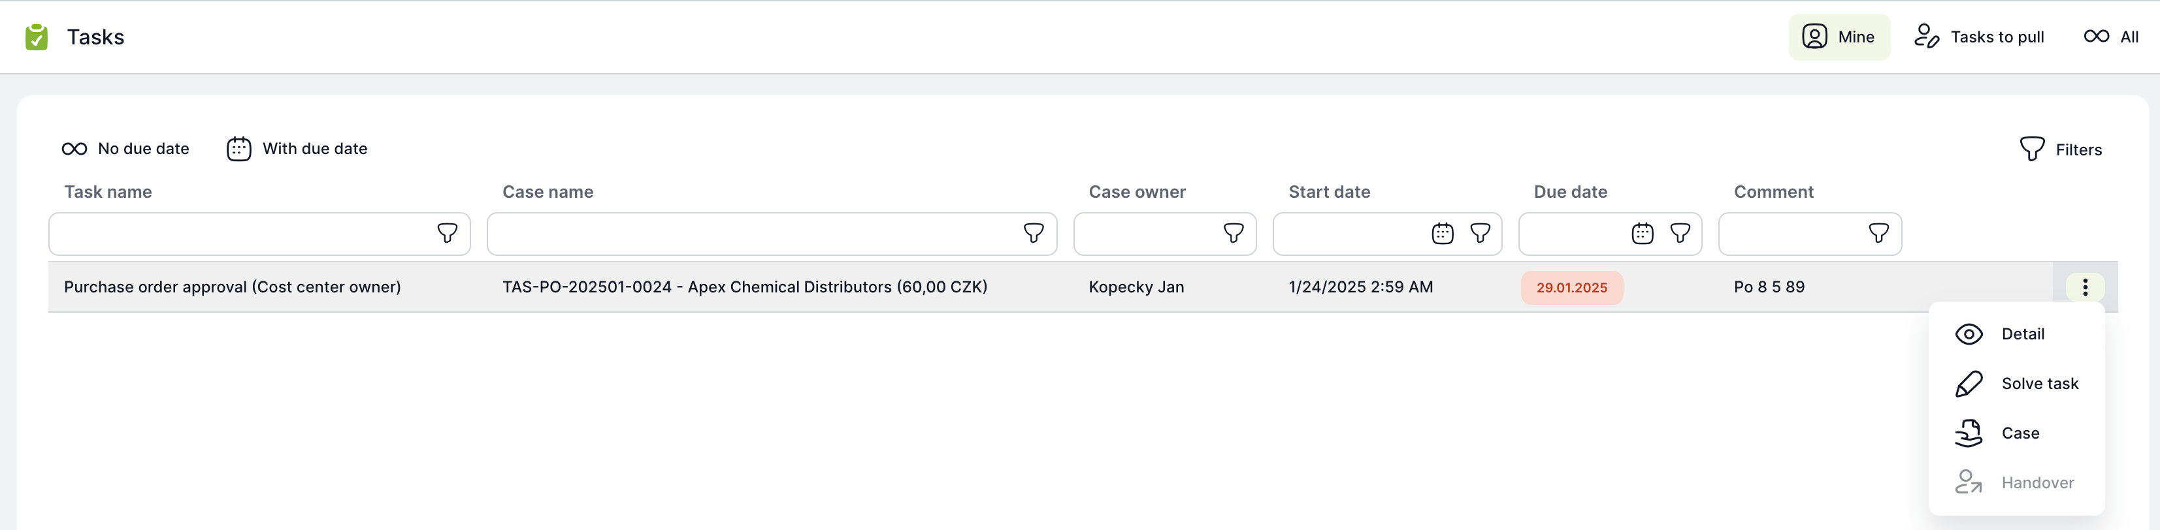Click the filter funnel in Case name field
The width and height of the screenshot is (2160, 530).
coord(1033,234)
